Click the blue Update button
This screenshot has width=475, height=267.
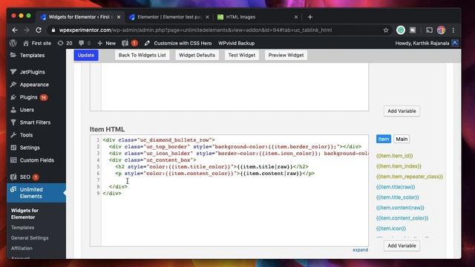click(86, 55)
